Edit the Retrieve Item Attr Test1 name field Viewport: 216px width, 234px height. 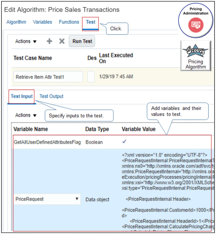48,77
